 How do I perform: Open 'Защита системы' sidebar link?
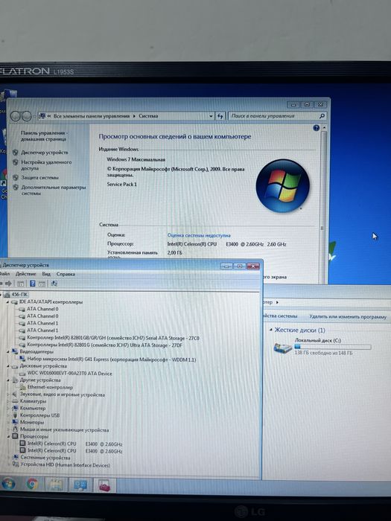40,177
